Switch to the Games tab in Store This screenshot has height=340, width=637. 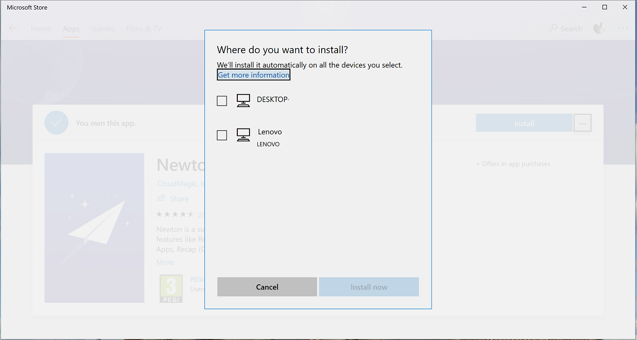click(102, 29)
